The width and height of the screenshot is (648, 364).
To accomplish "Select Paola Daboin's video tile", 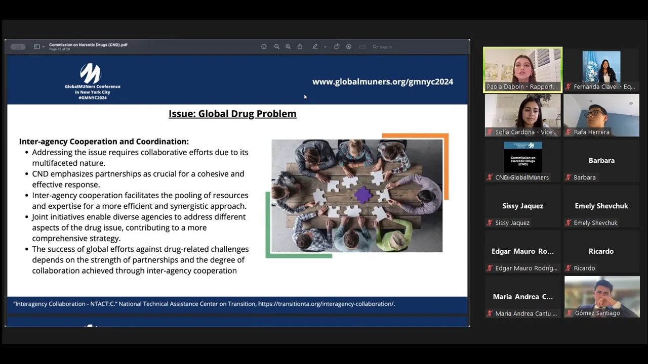I will click(522, 69).
